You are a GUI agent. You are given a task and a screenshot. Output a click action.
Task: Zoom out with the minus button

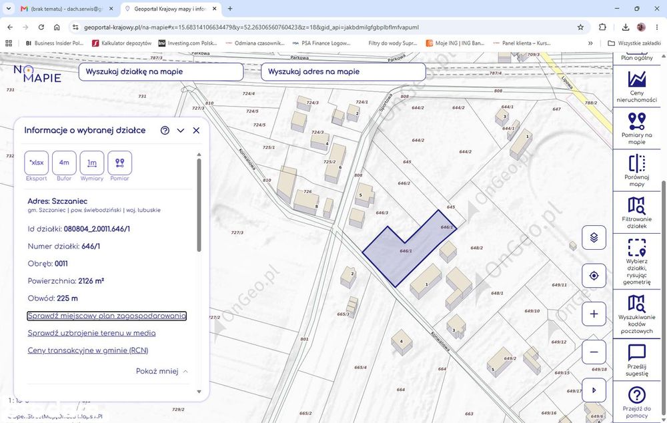(x=594, y=352)
